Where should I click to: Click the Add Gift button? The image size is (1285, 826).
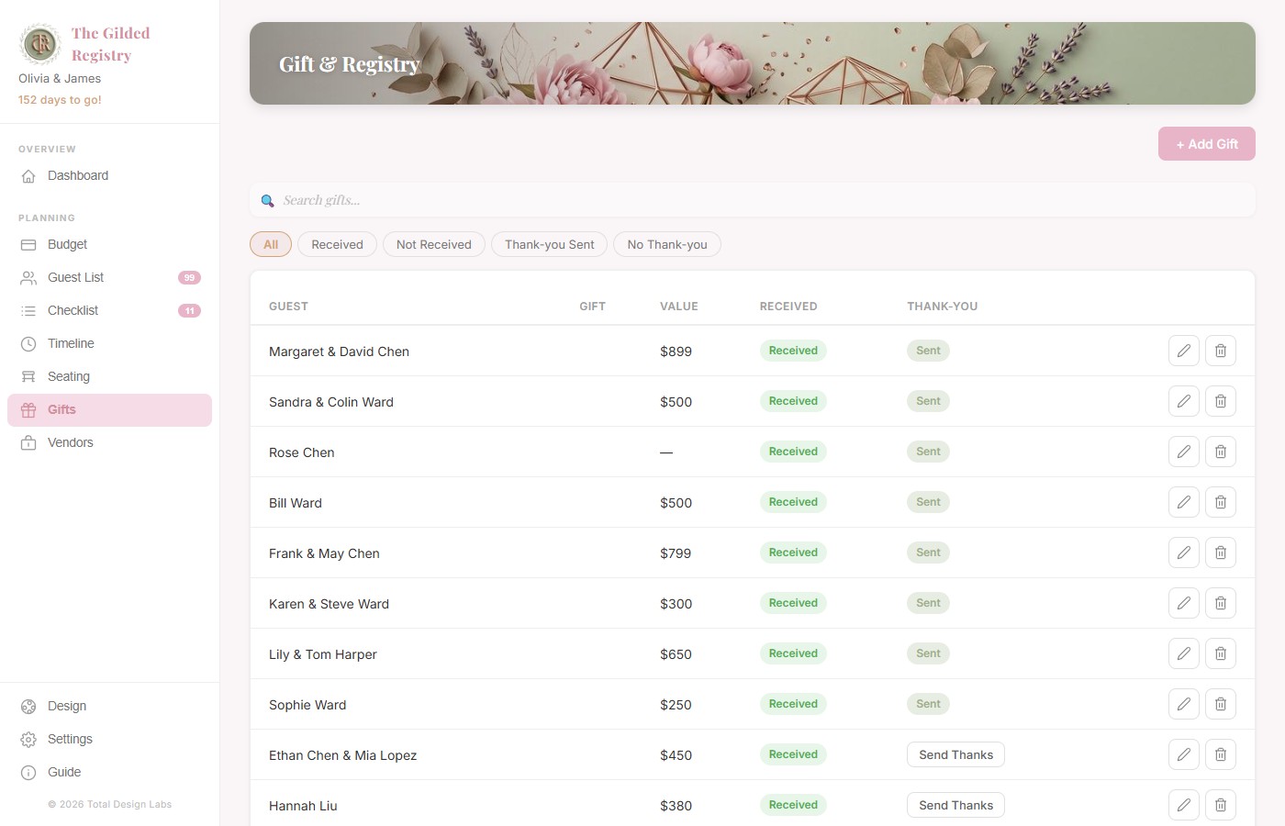click(1207, 144)
